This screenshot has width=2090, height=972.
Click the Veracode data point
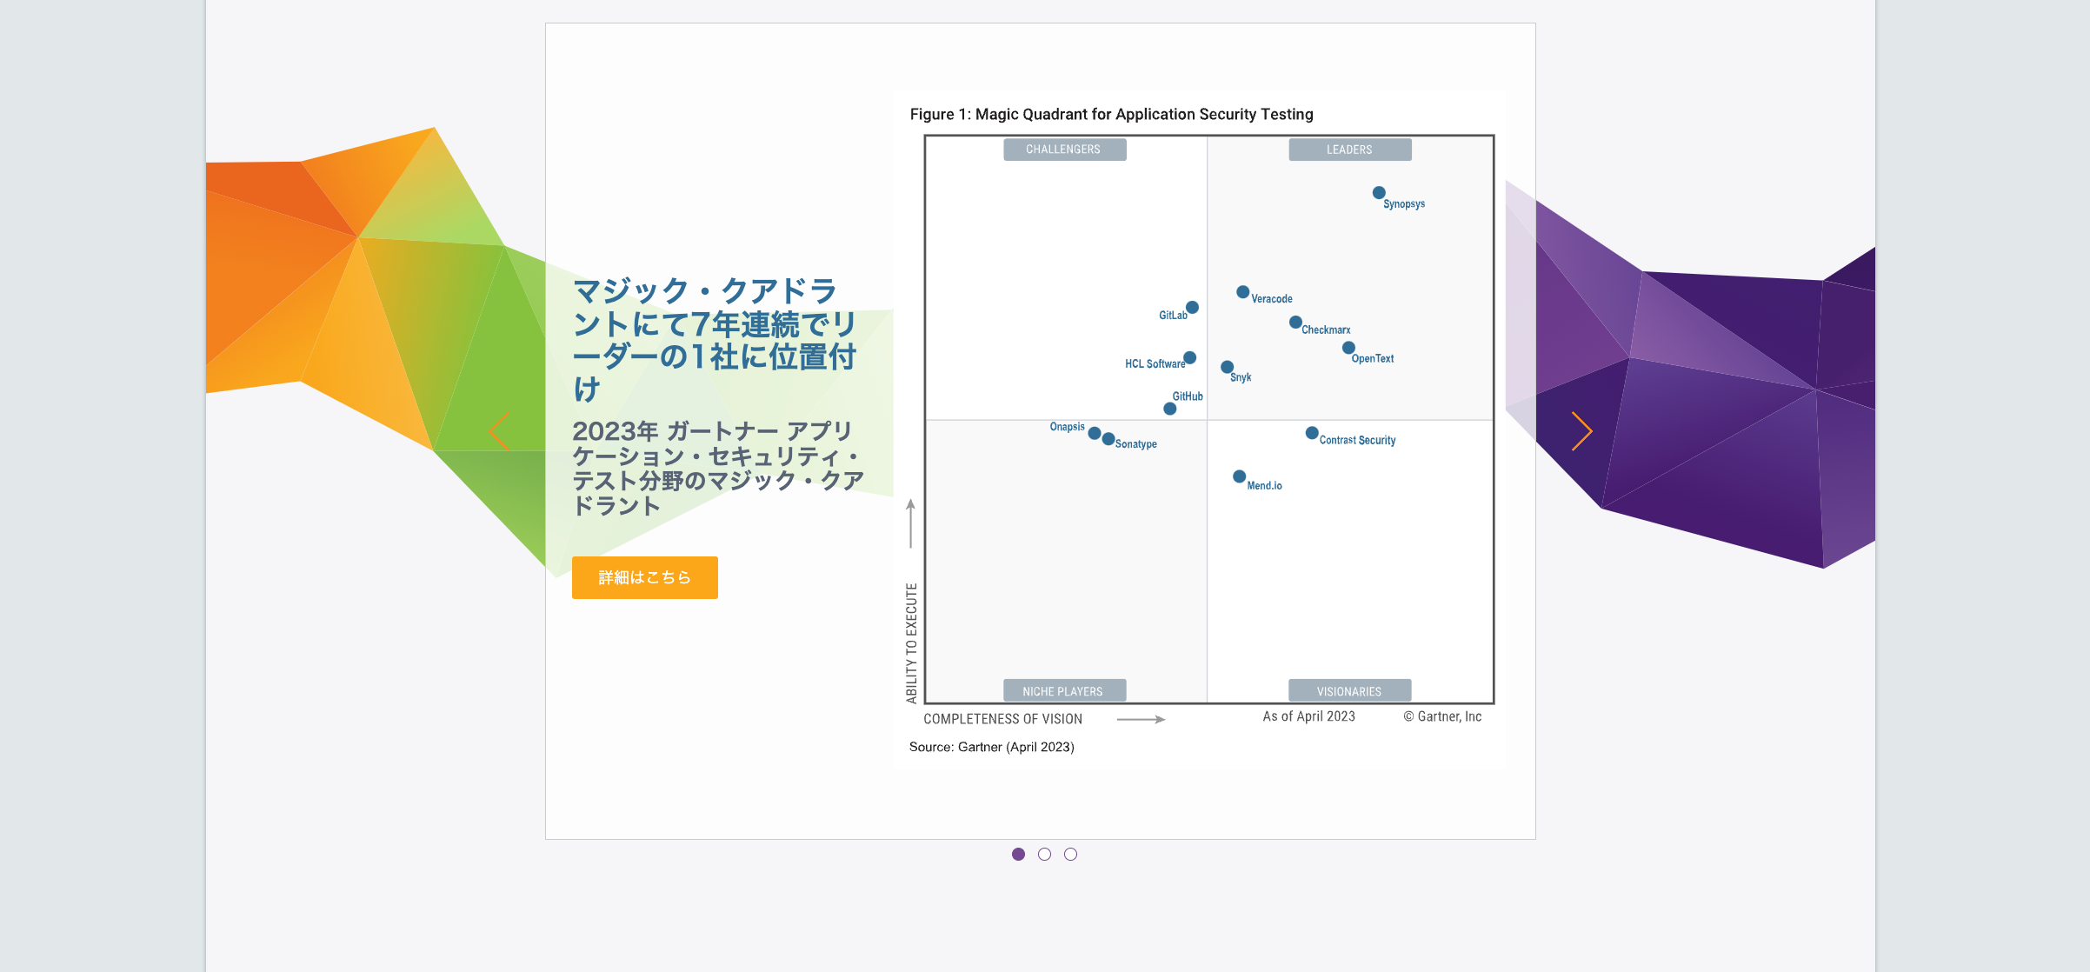[1243, 292]
